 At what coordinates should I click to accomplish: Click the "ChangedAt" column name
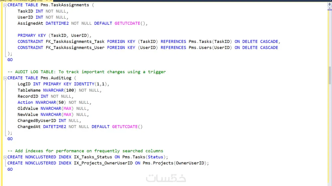click(29, 127)
